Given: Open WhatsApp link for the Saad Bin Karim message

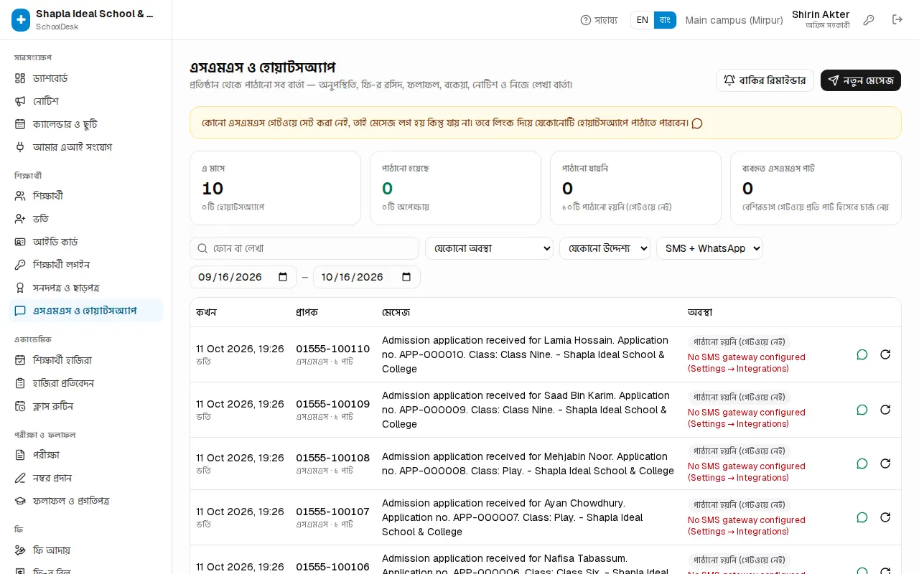Looking at the screenshot, I should (862, 410).
